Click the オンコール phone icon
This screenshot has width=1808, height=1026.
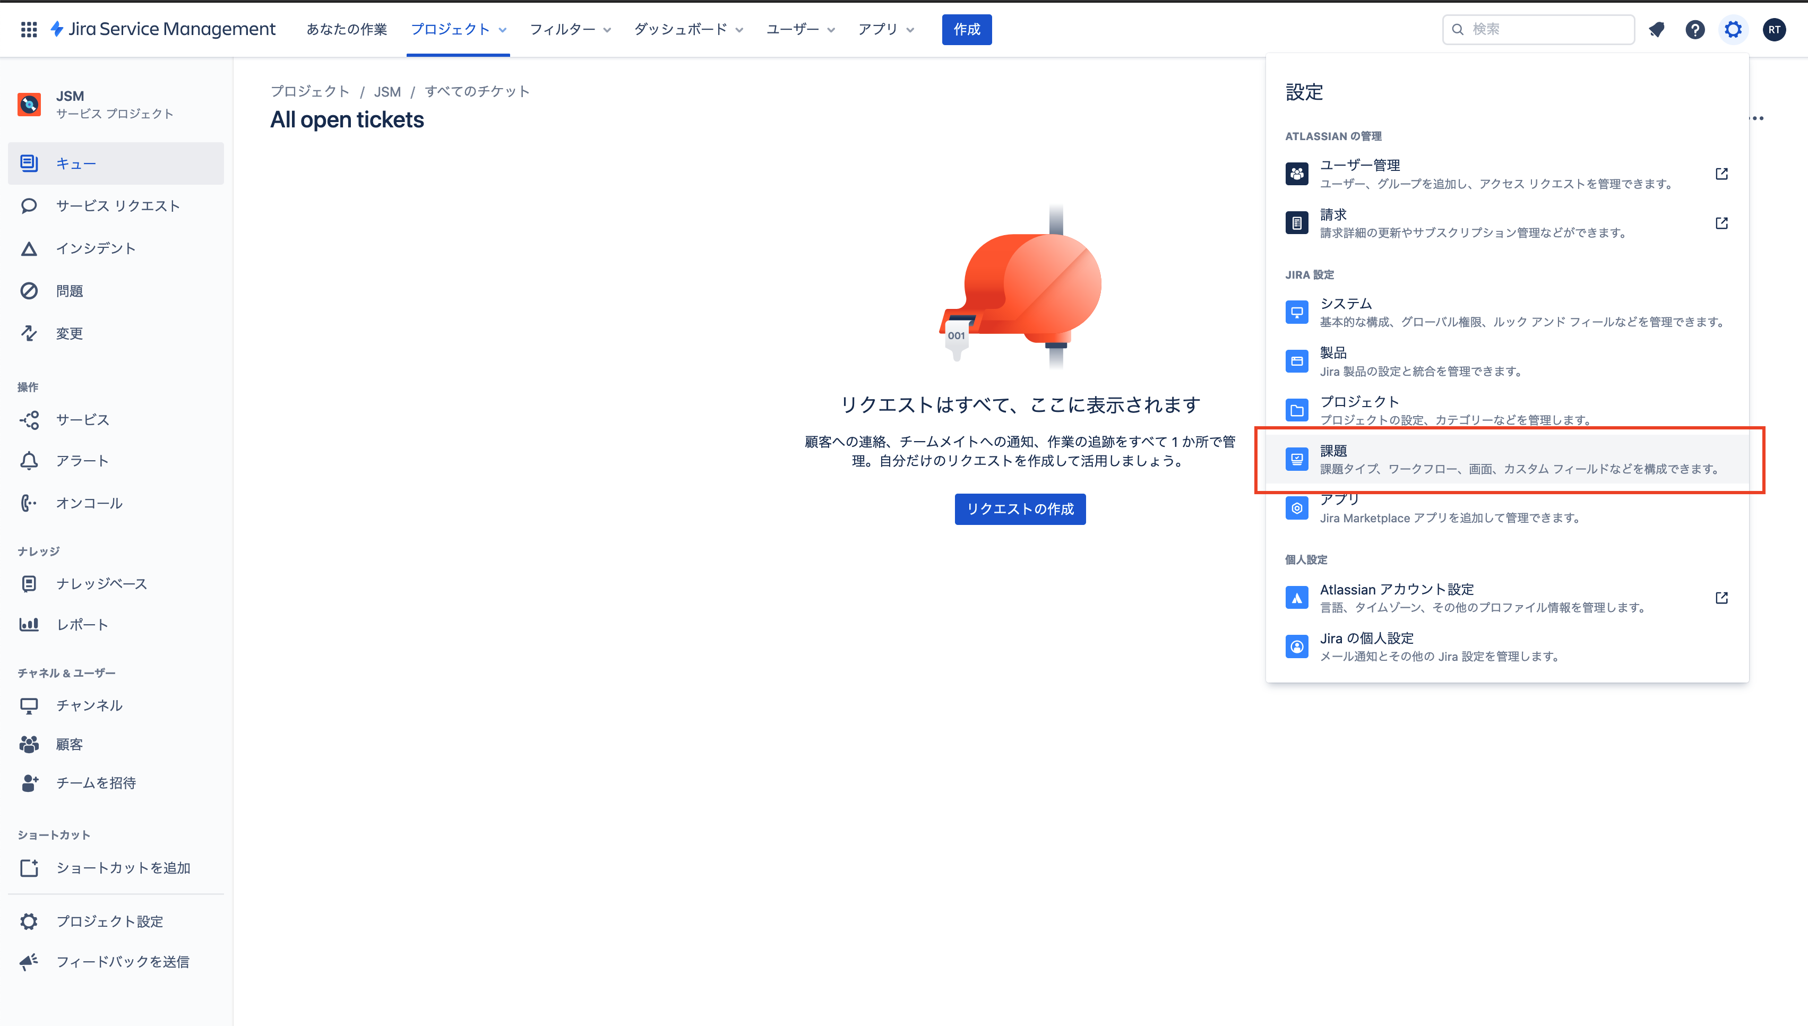(29, 503)
